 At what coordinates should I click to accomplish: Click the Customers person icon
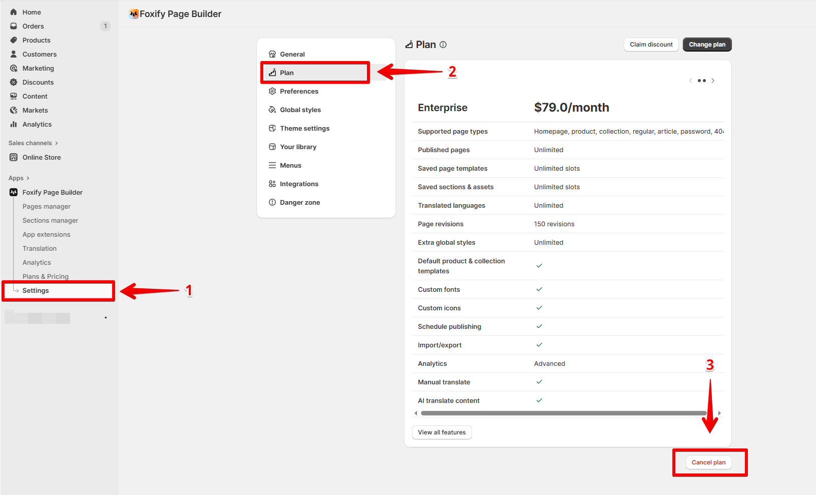pyautogui.click(x=14, y=54)
